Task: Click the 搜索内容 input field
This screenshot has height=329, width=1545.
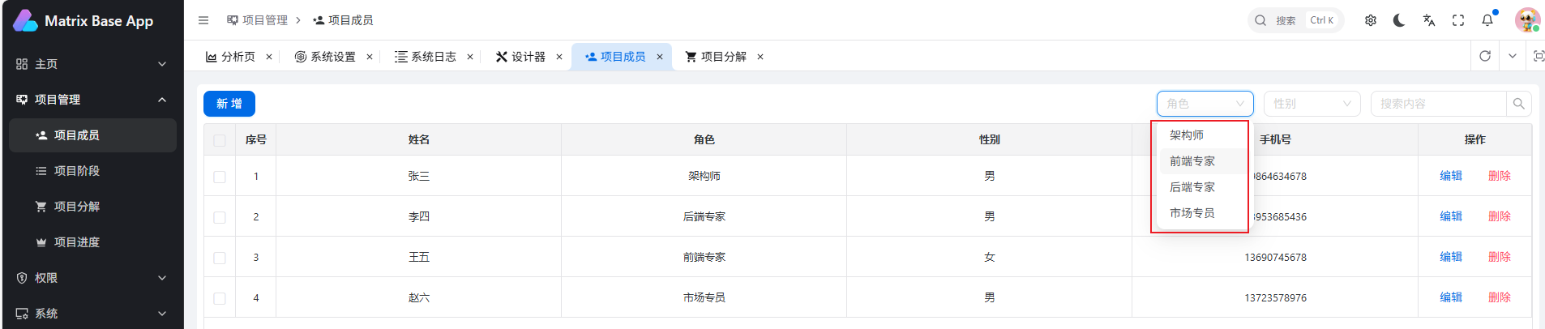Action: click(x=1437, y=104)
